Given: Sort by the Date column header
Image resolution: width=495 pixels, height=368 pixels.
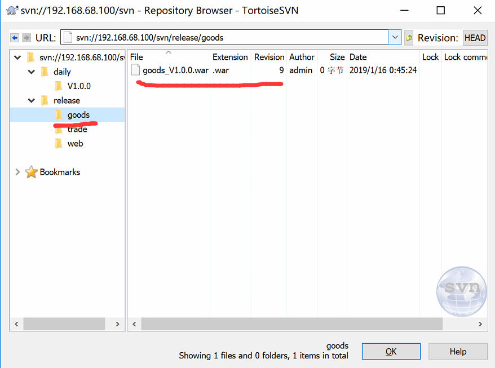Looking at the screenshot, I should (x=383, y=57).
